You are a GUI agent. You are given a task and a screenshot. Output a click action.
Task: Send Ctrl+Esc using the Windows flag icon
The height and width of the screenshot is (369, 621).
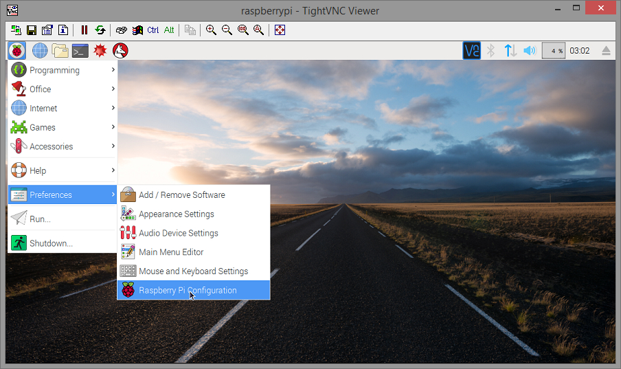(137, 30)
